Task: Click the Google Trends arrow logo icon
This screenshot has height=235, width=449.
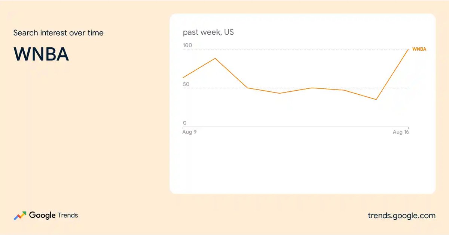Action: pyautogui.click(x=20, y=216)
